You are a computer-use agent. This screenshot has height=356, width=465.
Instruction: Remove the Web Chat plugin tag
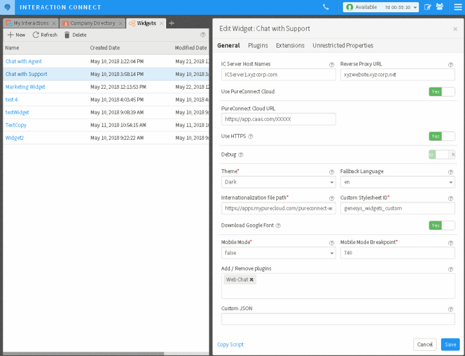coord(252,279)
